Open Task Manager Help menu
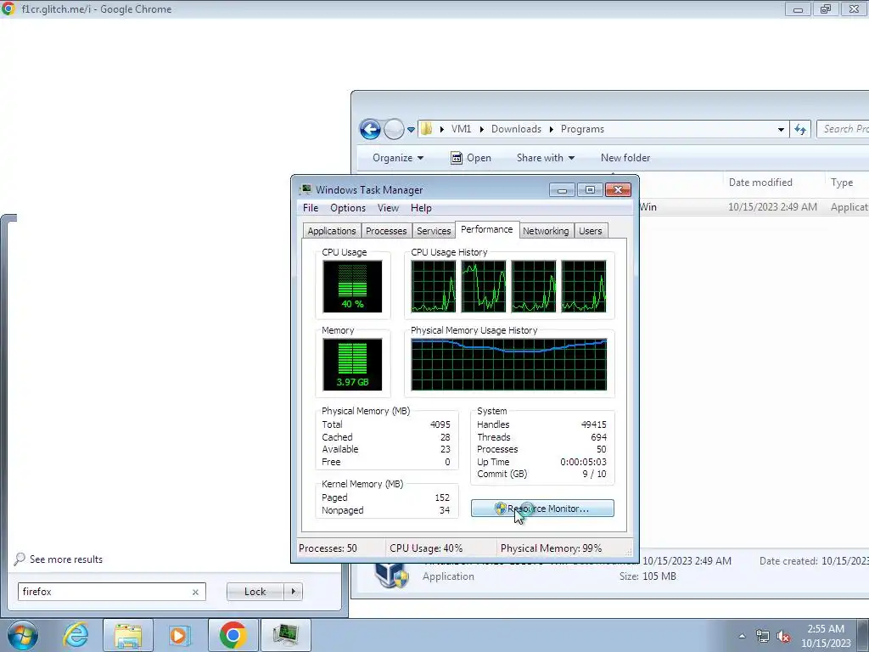 [x=421, y=208]
